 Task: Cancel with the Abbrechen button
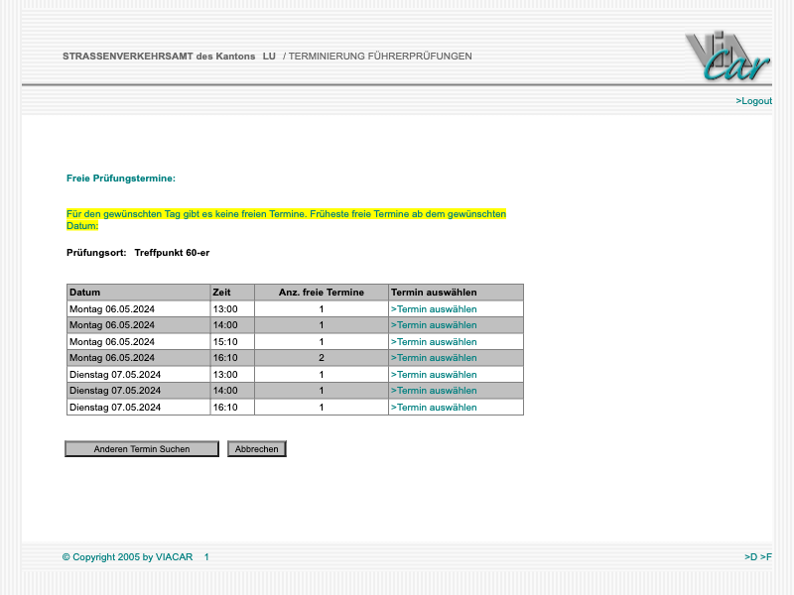pos(257,449)
